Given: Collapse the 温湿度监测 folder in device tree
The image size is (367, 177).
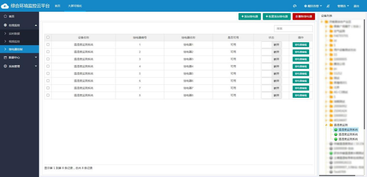Looking at the screenshot, I should coord(326,125).
